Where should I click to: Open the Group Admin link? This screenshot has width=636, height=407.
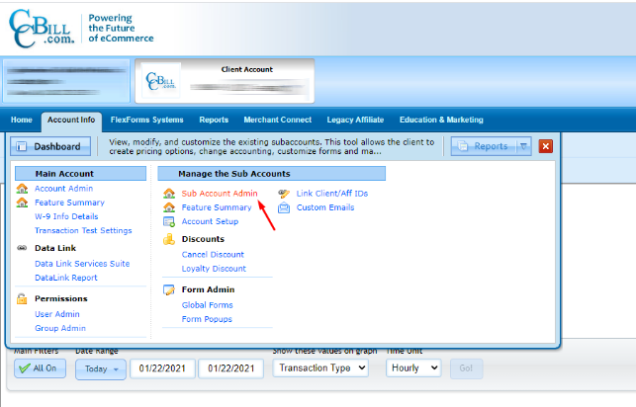pos(60,328)
